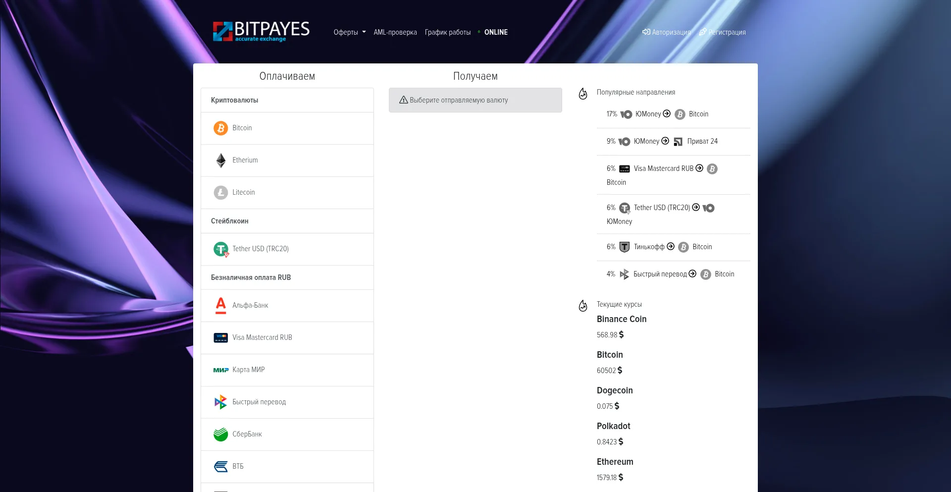Open 9% ЮMoney to Приват 24 direction
951x492 pixels.
click(674, 142)
